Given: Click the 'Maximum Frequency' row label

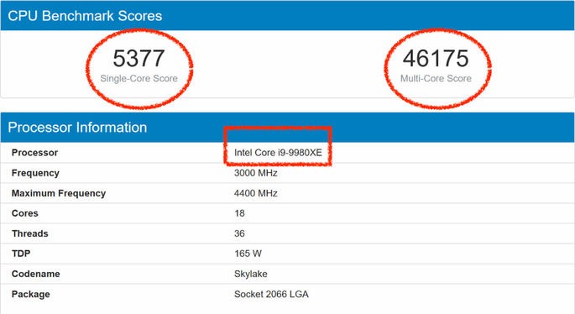Looking at the screenshot, I should point(59,193).
